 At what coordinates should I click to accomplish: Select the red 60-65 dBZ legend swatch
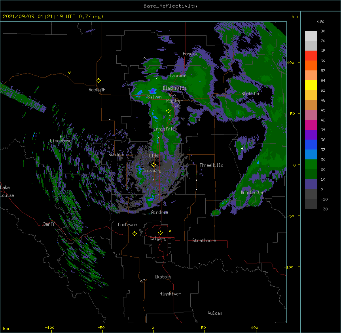[x=311, y=56]
